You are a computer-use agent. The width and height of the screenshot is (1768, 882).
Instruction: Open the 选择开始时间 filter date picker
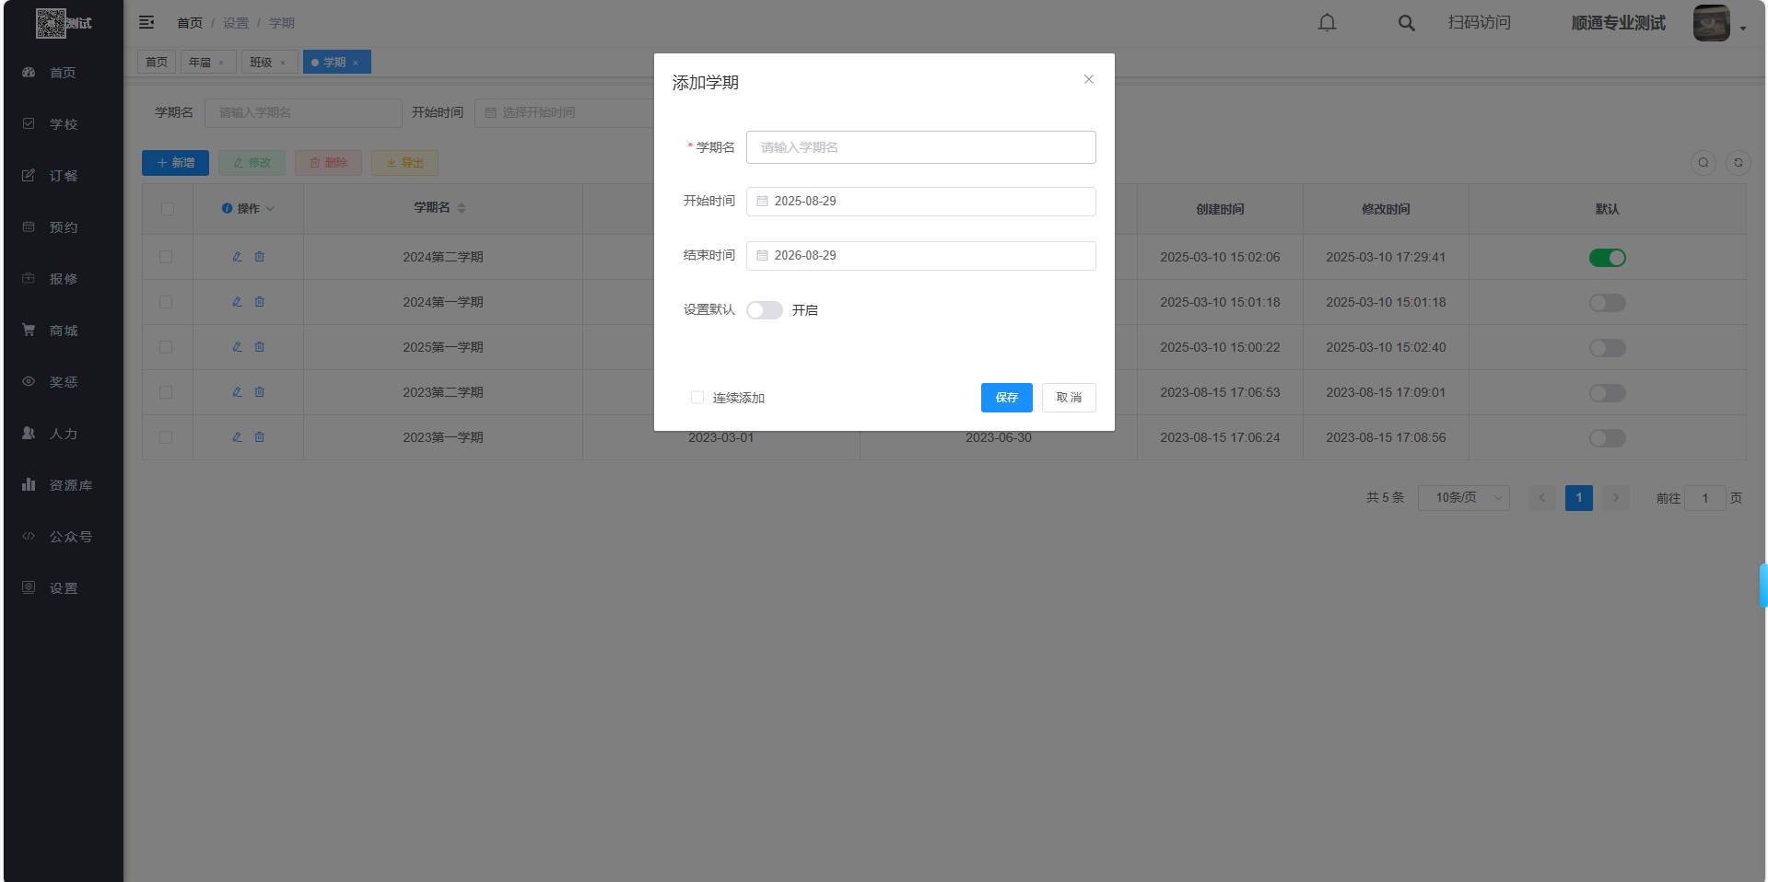(x=564, y=112)
